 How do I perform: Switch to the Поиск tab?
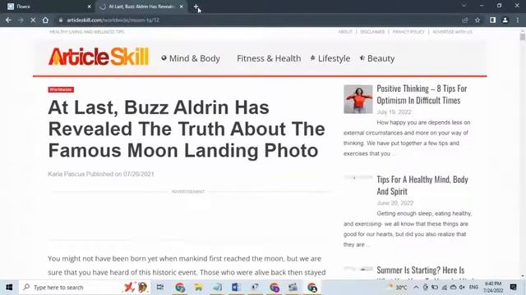(48, 7)
